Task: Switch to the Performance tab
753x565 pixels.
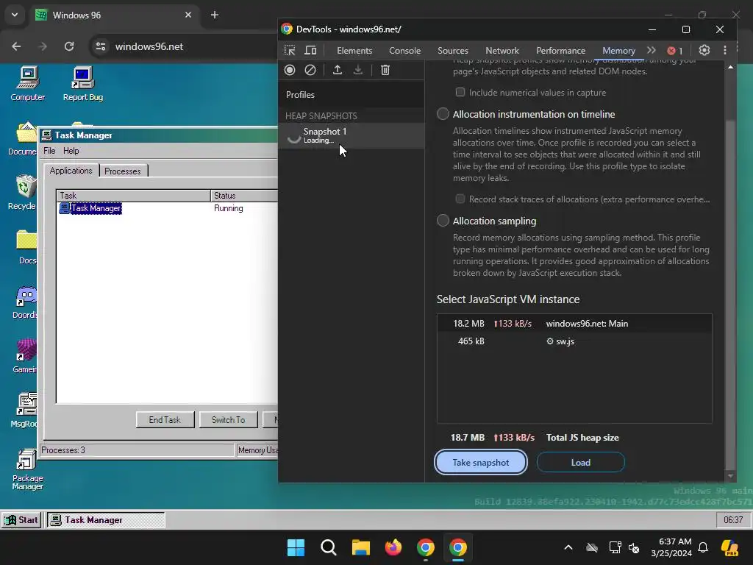Action: 561,51
